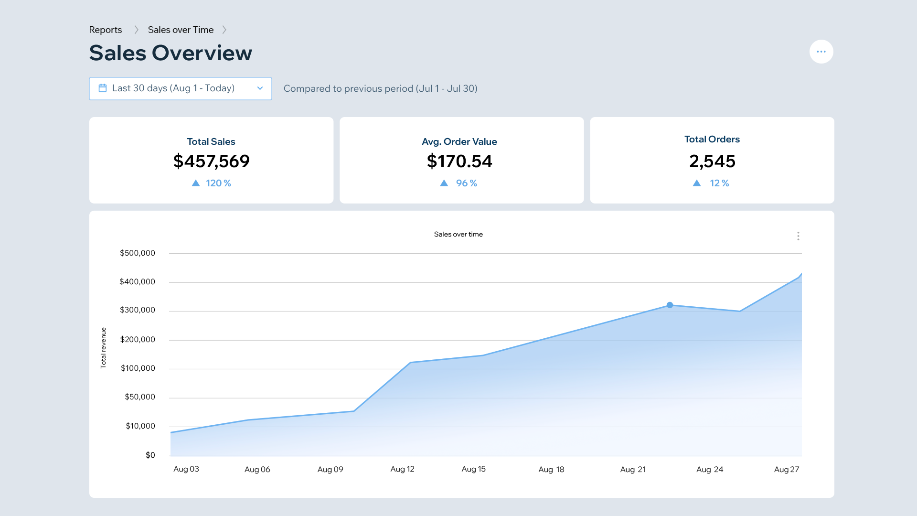Go to Reports breadcrumb link
The image size is (917, 516).
click(x=106, y=30)
